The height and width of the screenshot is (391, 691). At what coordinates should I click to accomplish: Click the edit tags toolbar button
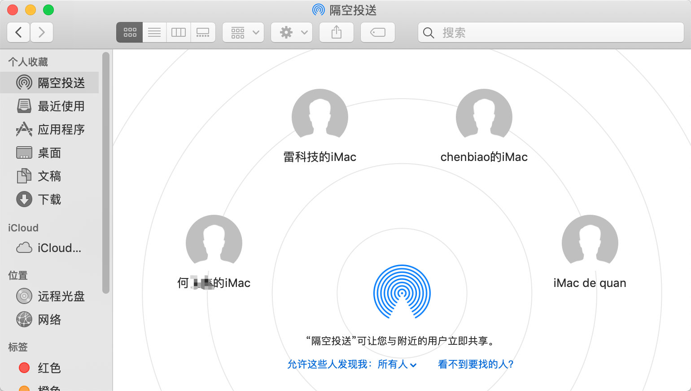[378, 32]
